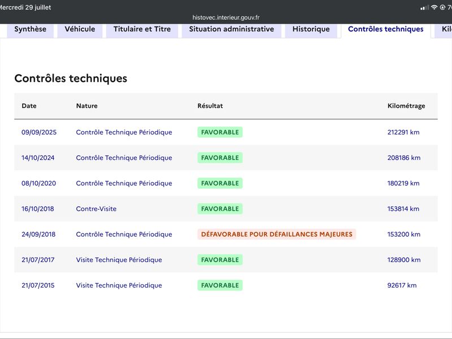This screenshot has width=452, height=339.
Task: Tap the histovec.interieur.gouv.fr address bar
Action: click(x=226, y=18)
